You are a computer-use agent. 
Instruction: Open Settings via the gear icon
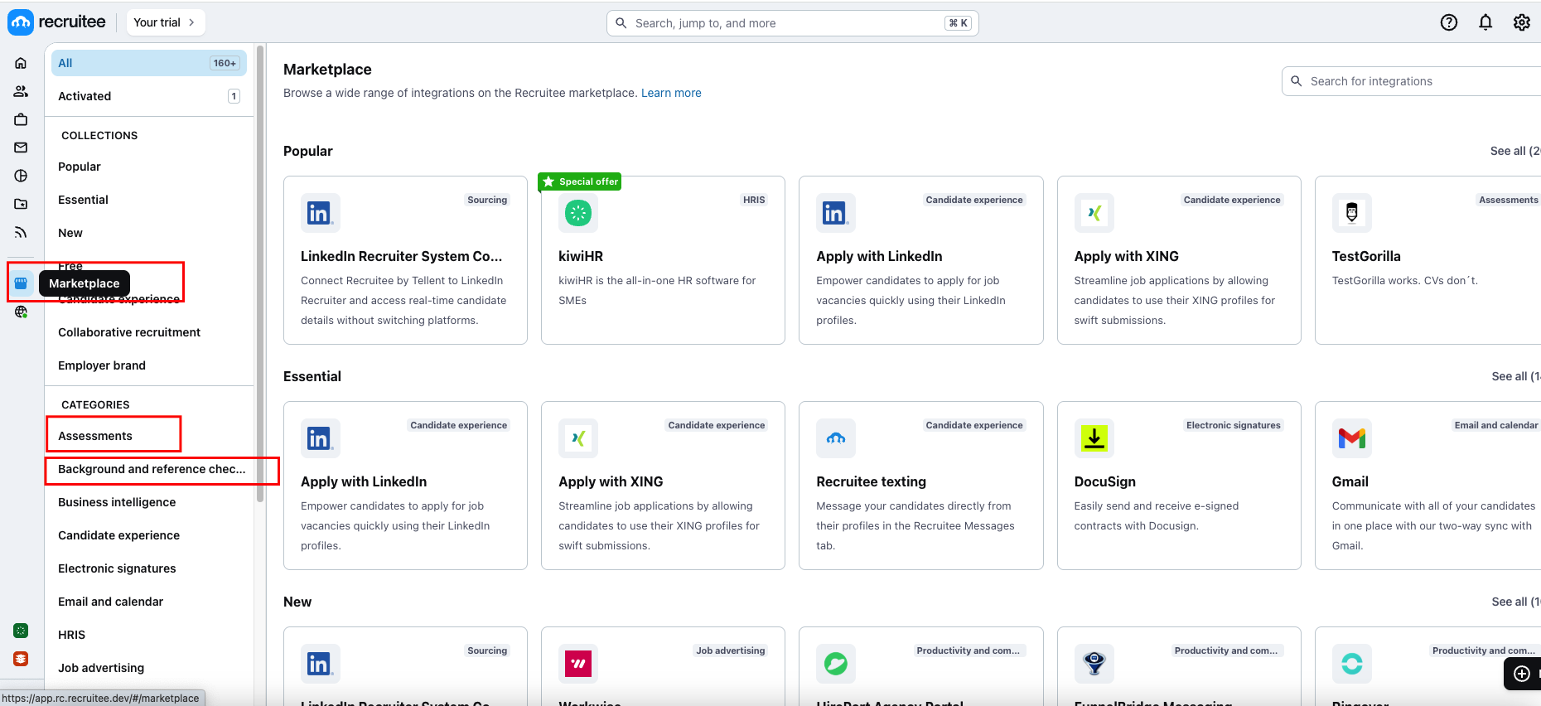[1522, 22]
